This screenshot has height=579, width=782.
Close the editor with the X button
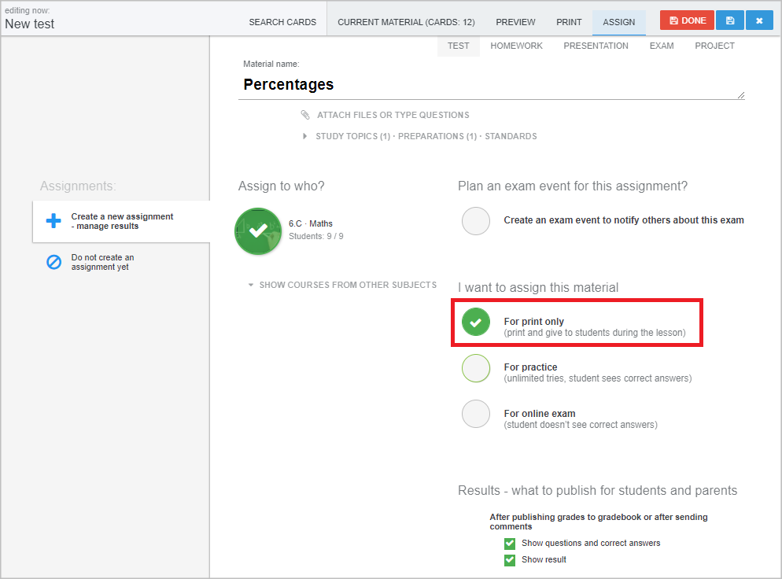click(x=759, y=20)
